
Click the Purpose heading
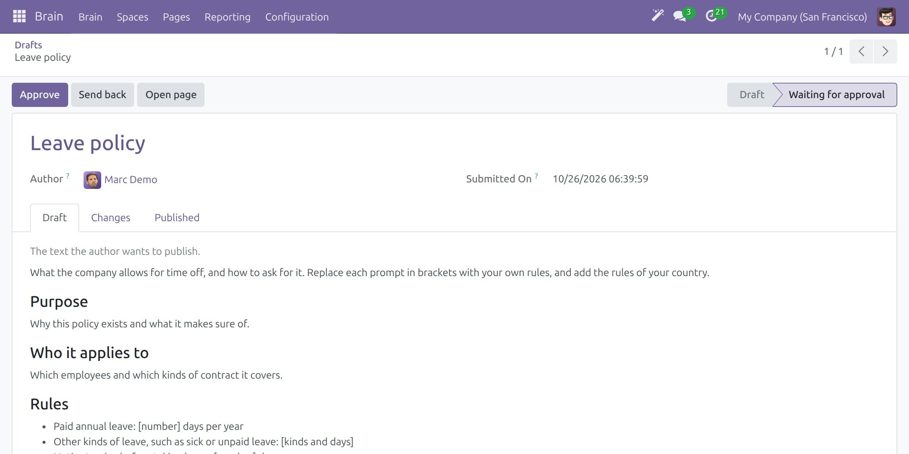[x=59, y=302]
